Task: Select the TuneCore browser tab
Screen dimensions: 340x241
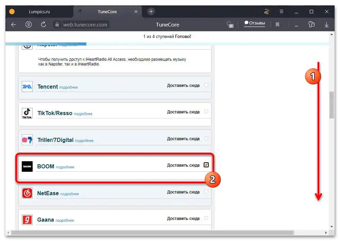Action: click(107, 12)
